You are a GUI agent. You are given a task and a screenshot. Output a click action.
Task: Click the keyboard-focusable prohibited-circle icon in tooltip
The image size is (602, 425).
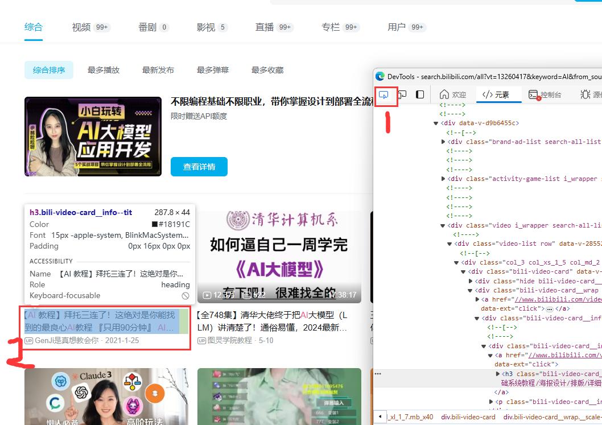coord(185,295)
